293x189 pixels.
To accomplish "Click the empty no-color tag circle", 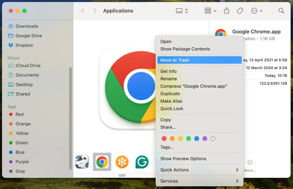I will pos(213,139).
